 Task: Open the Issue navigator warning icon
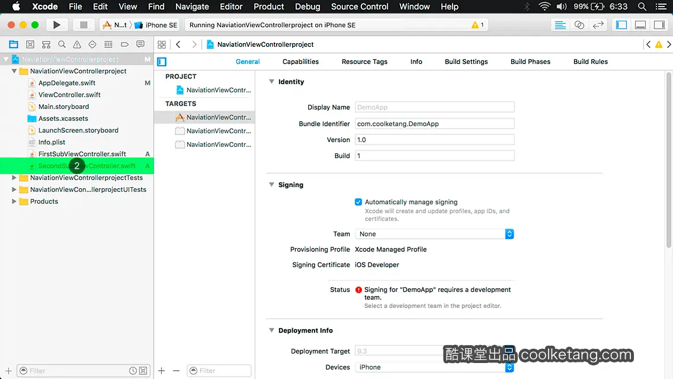point(77,44)
